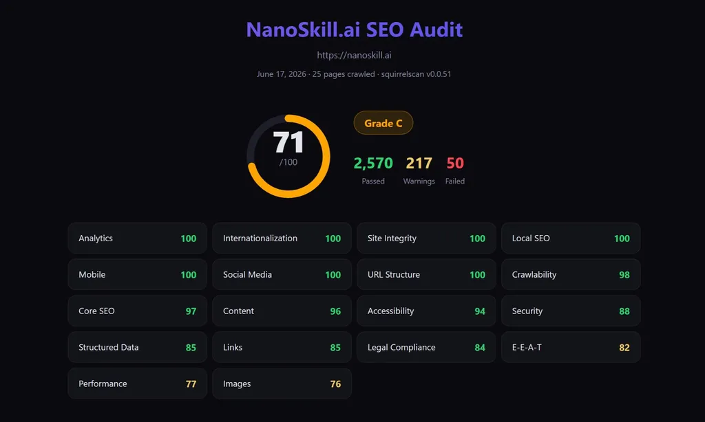Click the NanoSkill.ai SEO Audit title
This screenshot has height=422, width=705.
tap(355, 30)
